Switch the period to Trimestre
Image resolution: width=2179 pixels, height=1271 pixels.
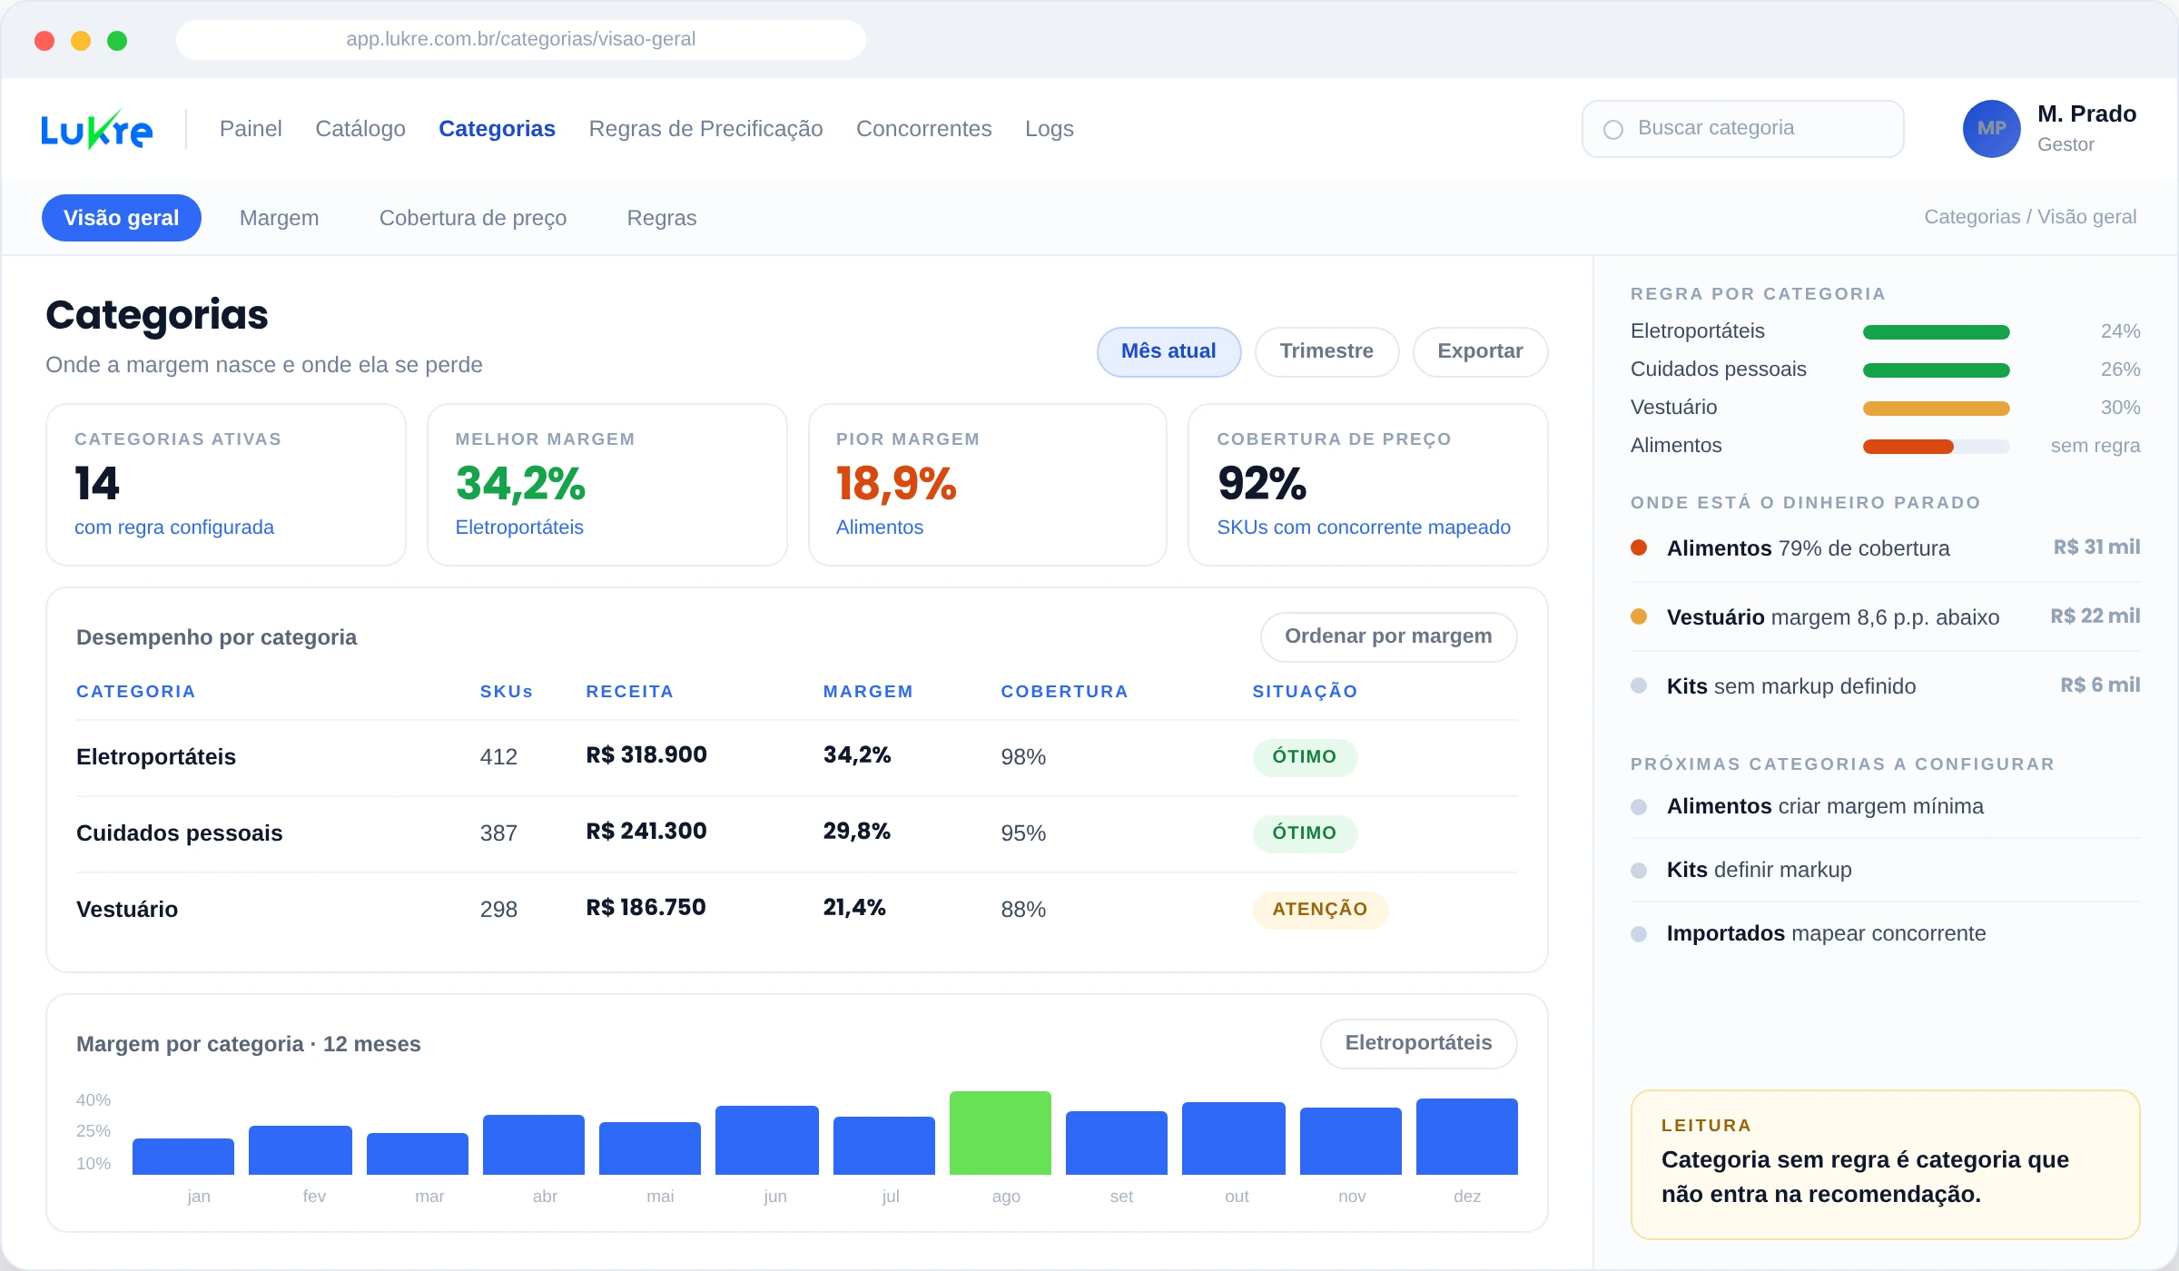tap(1326, 351)
